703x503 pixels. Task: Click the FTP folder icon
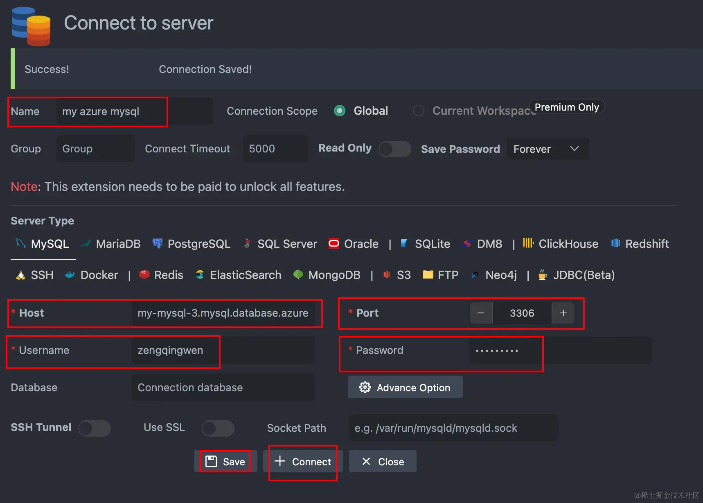[428, 274]
